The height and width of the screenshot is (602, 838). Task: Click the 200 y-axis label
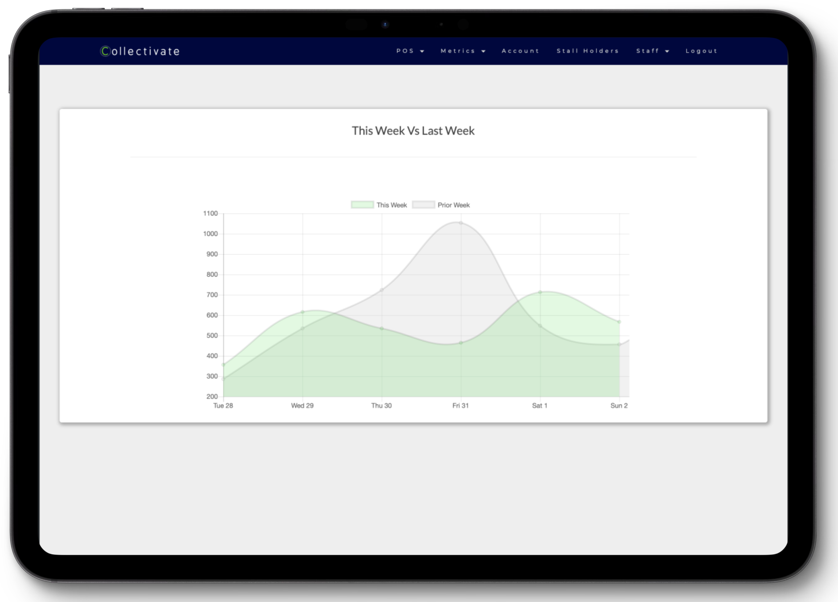212,396
